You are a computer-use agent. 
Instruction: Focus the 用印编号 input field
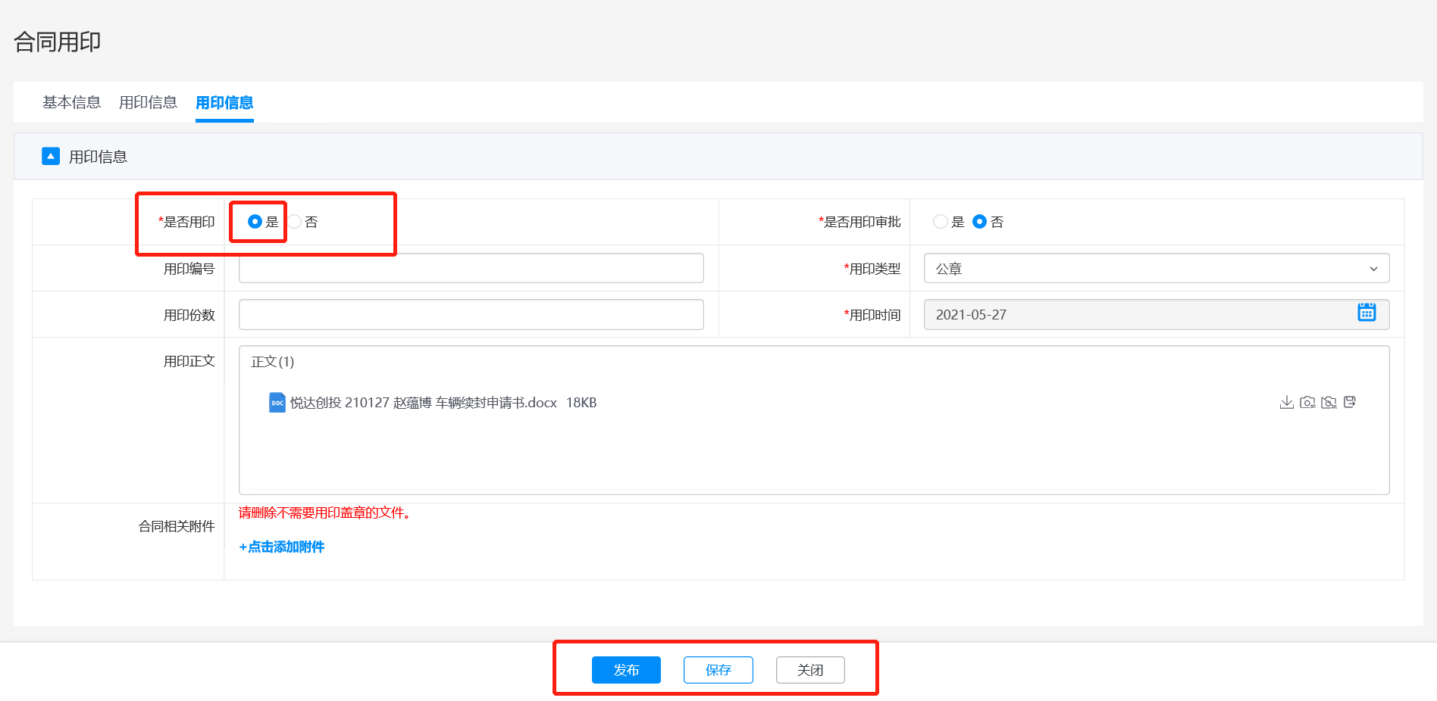click(x=471, y=269)
